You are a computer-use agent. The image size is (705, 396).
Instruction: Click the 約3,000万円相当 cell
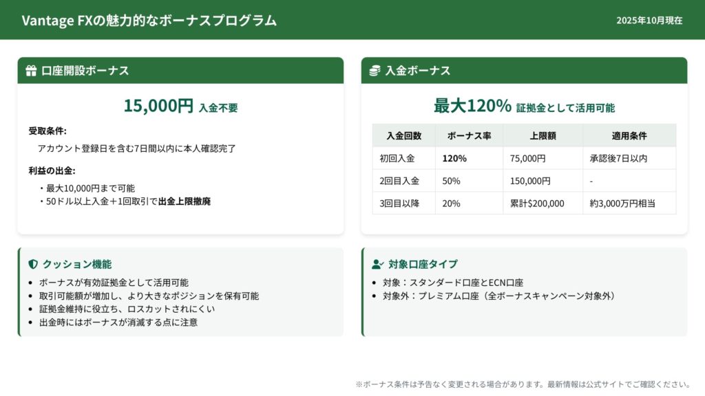pos(622,203)
